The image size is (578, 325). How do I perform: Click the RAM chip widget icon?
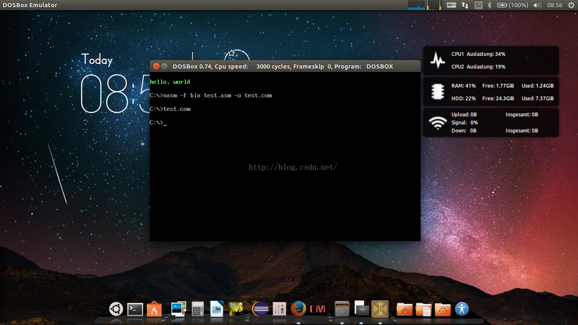click(x=438, y=91)
